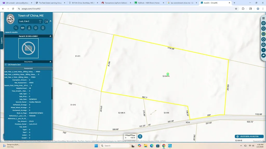Viewport: 266px width, 149px height.
Task: Click the Sale_Date value 10/18/2022
Action: [33, 99]
